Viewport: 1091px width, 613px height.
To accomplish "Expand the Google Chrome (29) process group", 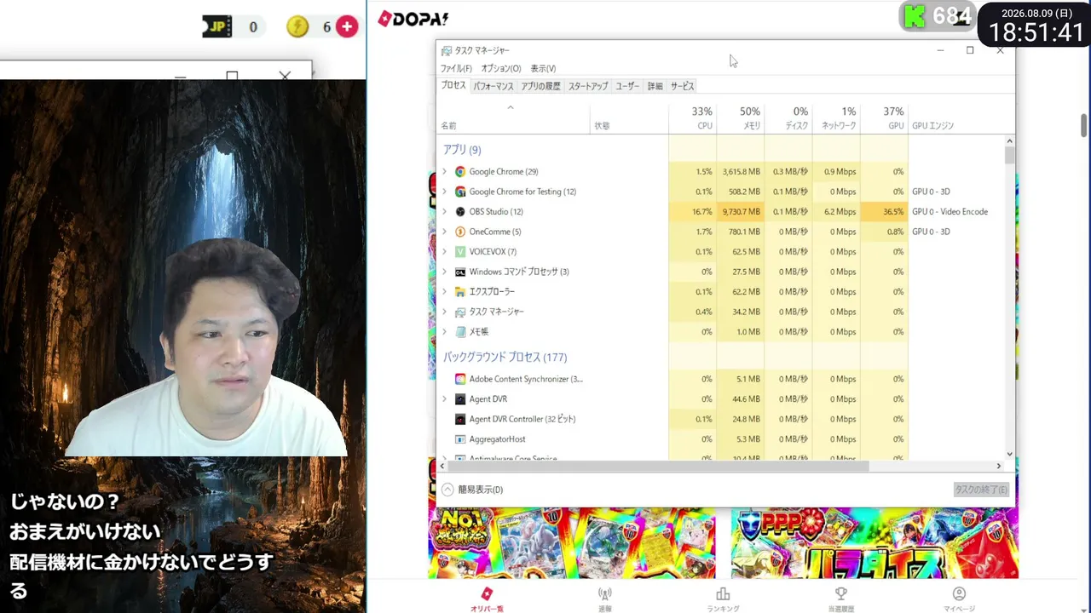I will click(x=444, y=172).
